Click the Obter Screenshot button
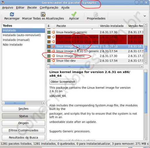Screen dimensions: 150x148 pyautogui.click(x=63, y=82)
